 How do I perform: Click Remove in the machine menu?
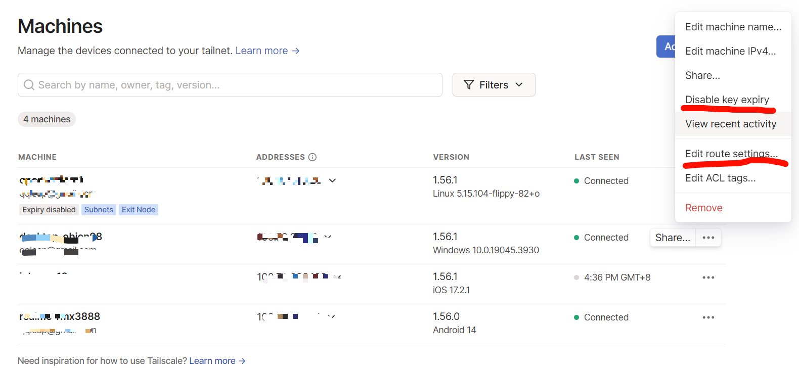[x=703, y=208]
